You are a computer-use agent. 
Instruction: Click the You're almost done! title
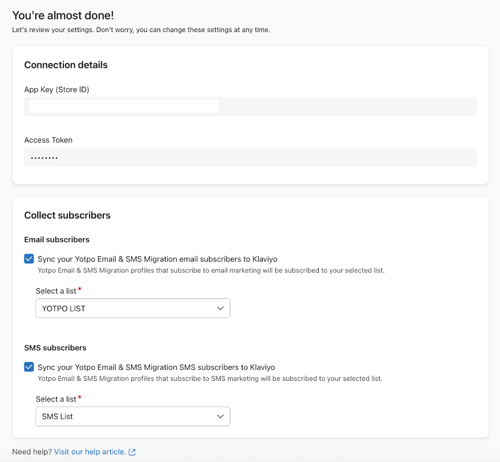click(63, 16)
